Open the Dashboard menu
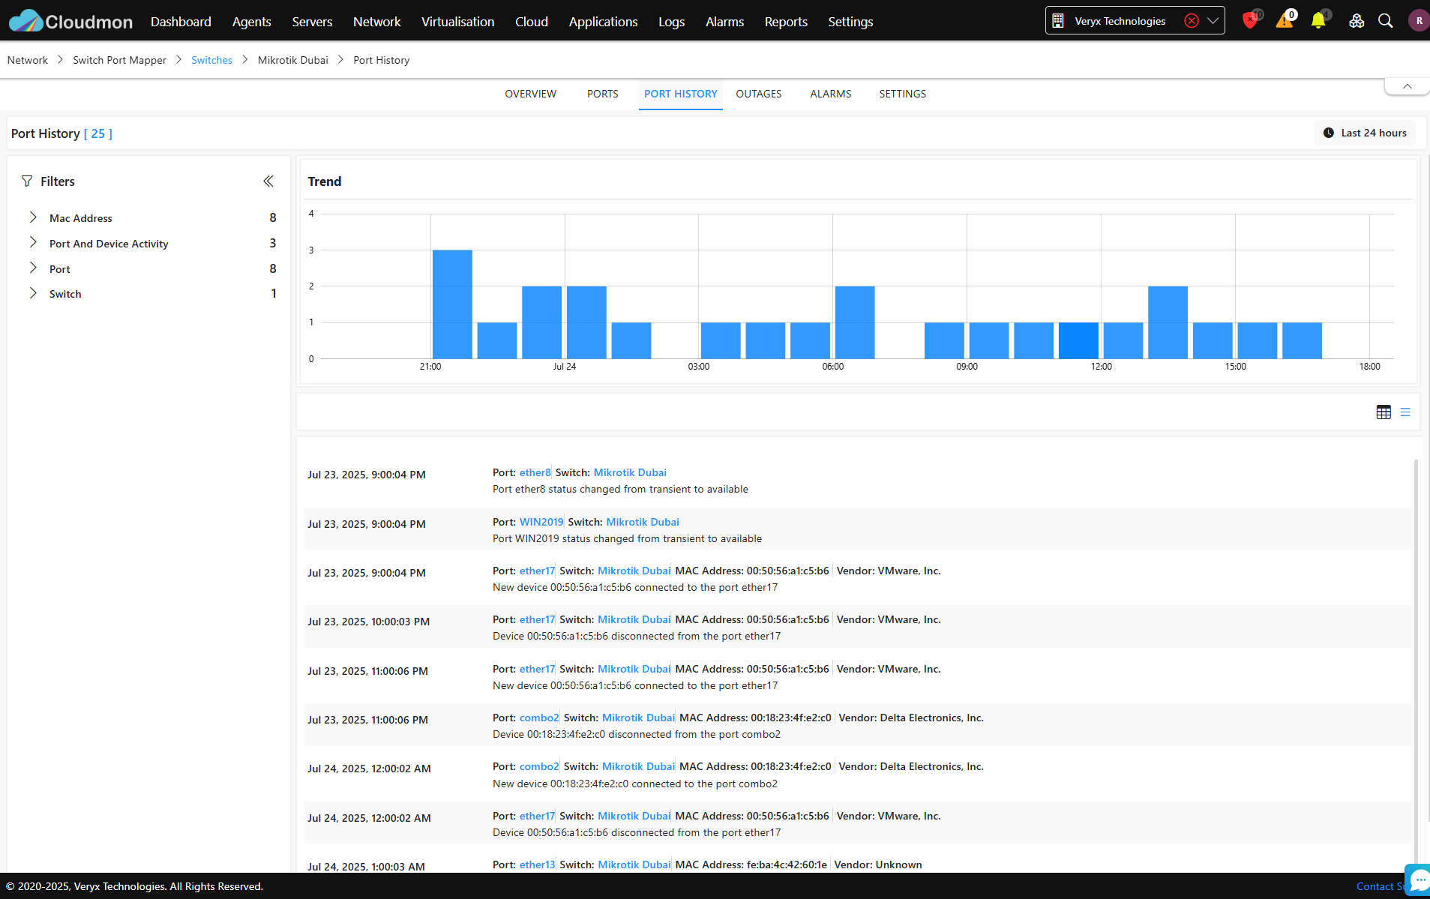Image resolution: width=1430 pixels, height=899 pixels. tap(181, 22)
